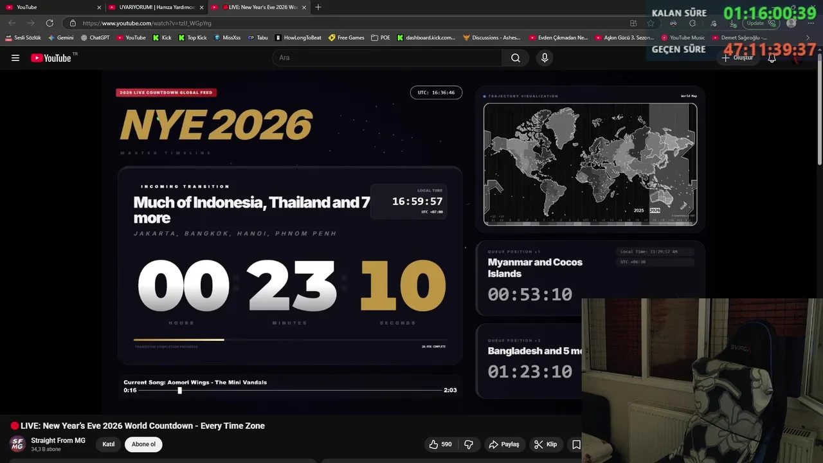
Task: Add this page to favorites star
Action: [x=651, y=23]
